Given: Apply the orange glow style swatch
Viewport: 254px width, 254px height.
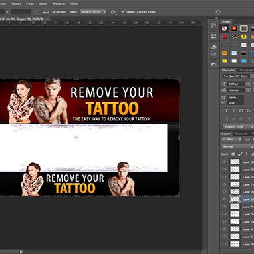Looking at the screenshot, I should (234, 29).
